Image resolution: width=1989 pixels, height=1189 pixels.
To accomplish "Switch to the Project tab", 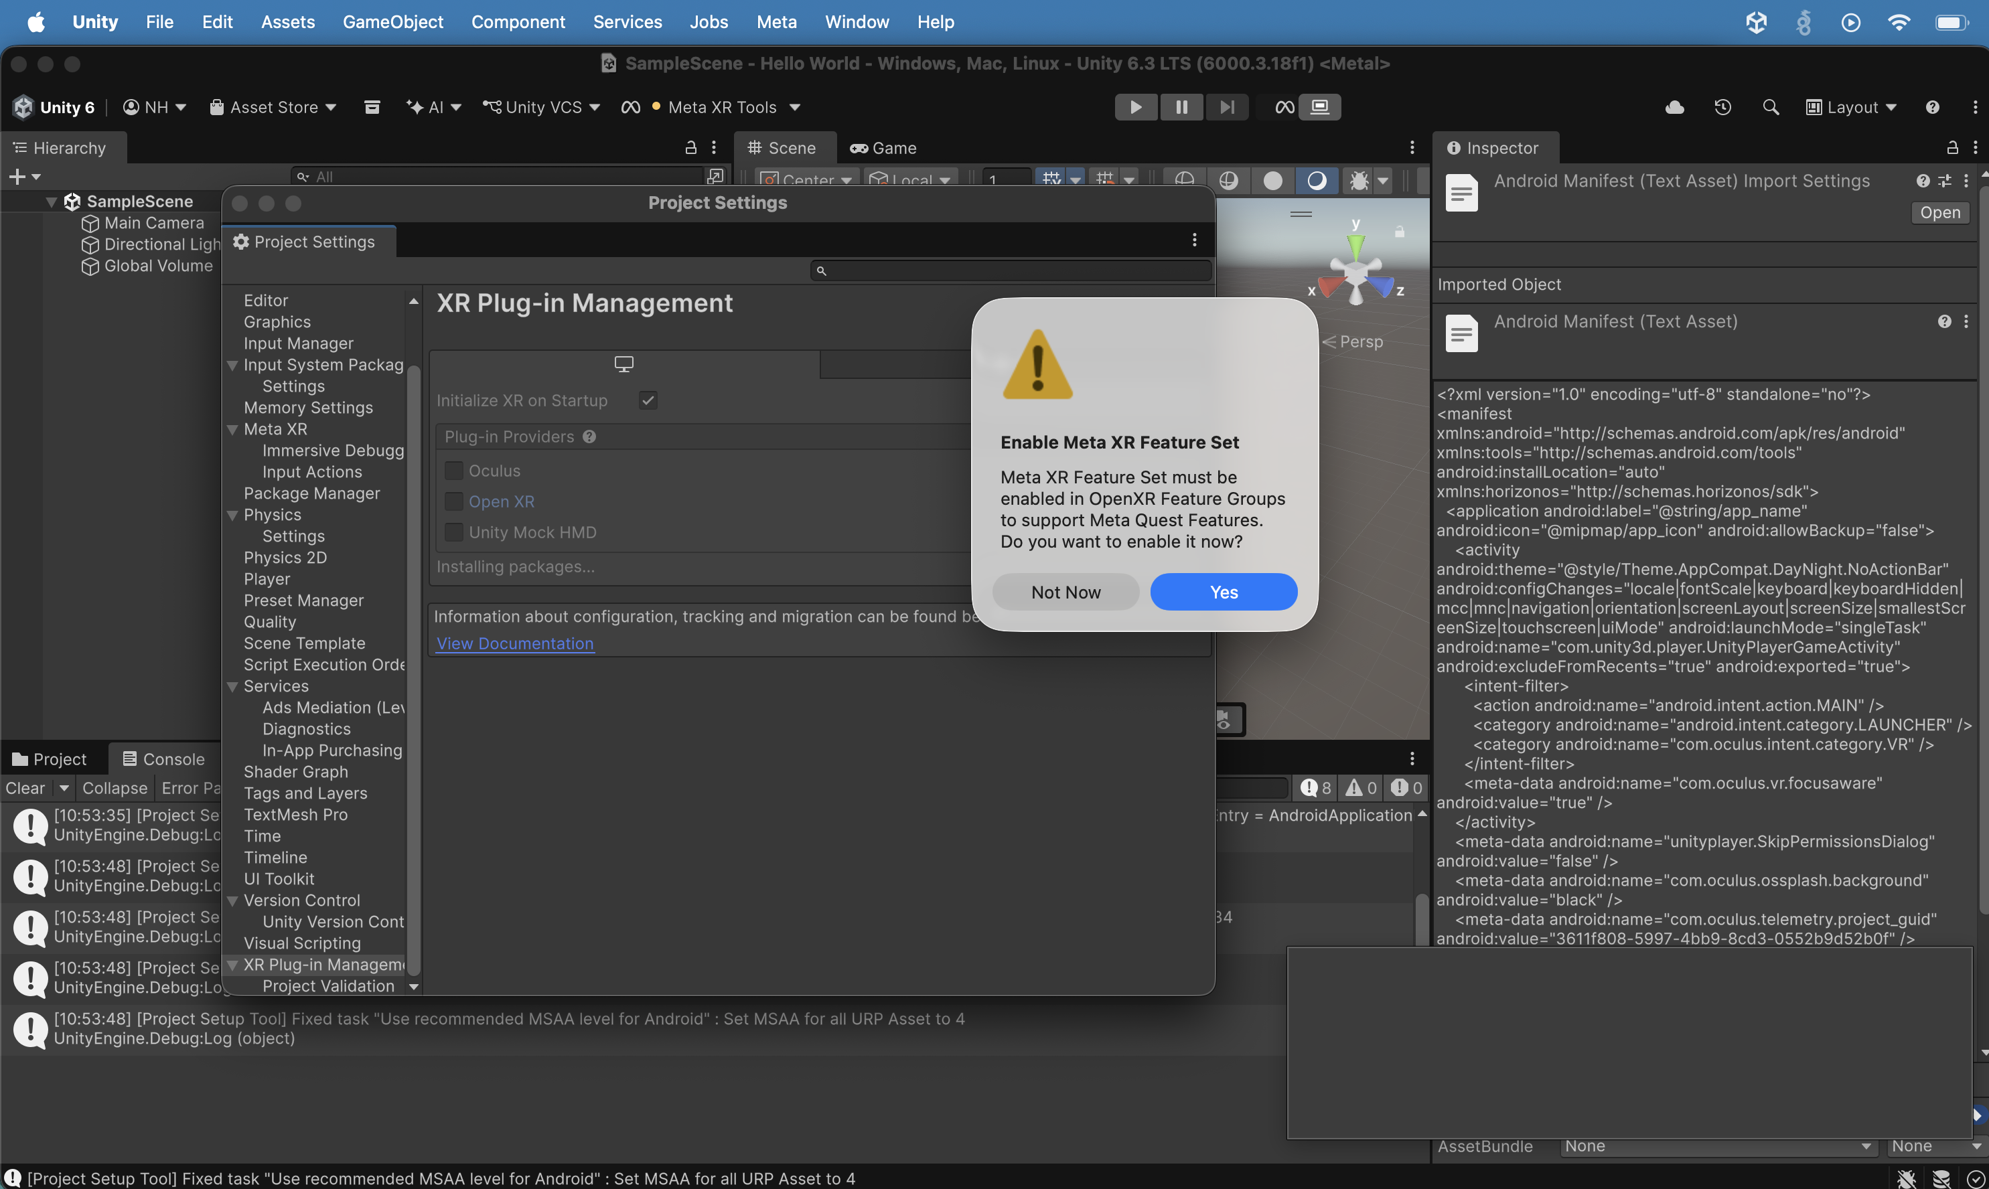I will [x=50, y=759].
